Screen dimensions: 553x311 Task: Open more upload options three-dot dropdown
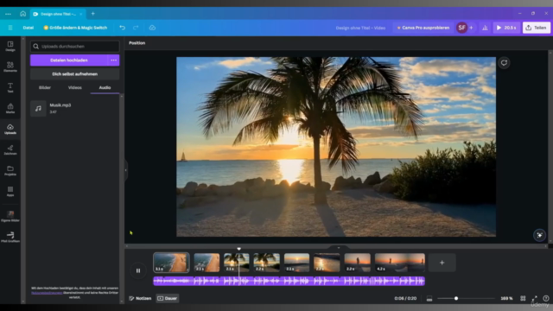click(113, 60)
